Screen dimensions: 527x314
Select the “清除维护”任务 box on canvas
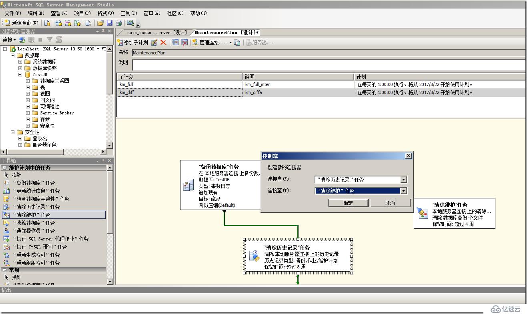click(x=455, y=214)
